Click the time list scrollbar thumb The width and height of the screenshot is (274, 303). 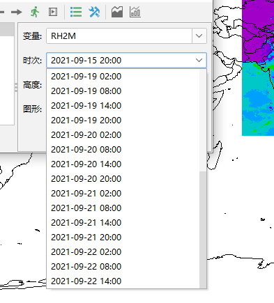pyautogui.click(x=203, y=230)
